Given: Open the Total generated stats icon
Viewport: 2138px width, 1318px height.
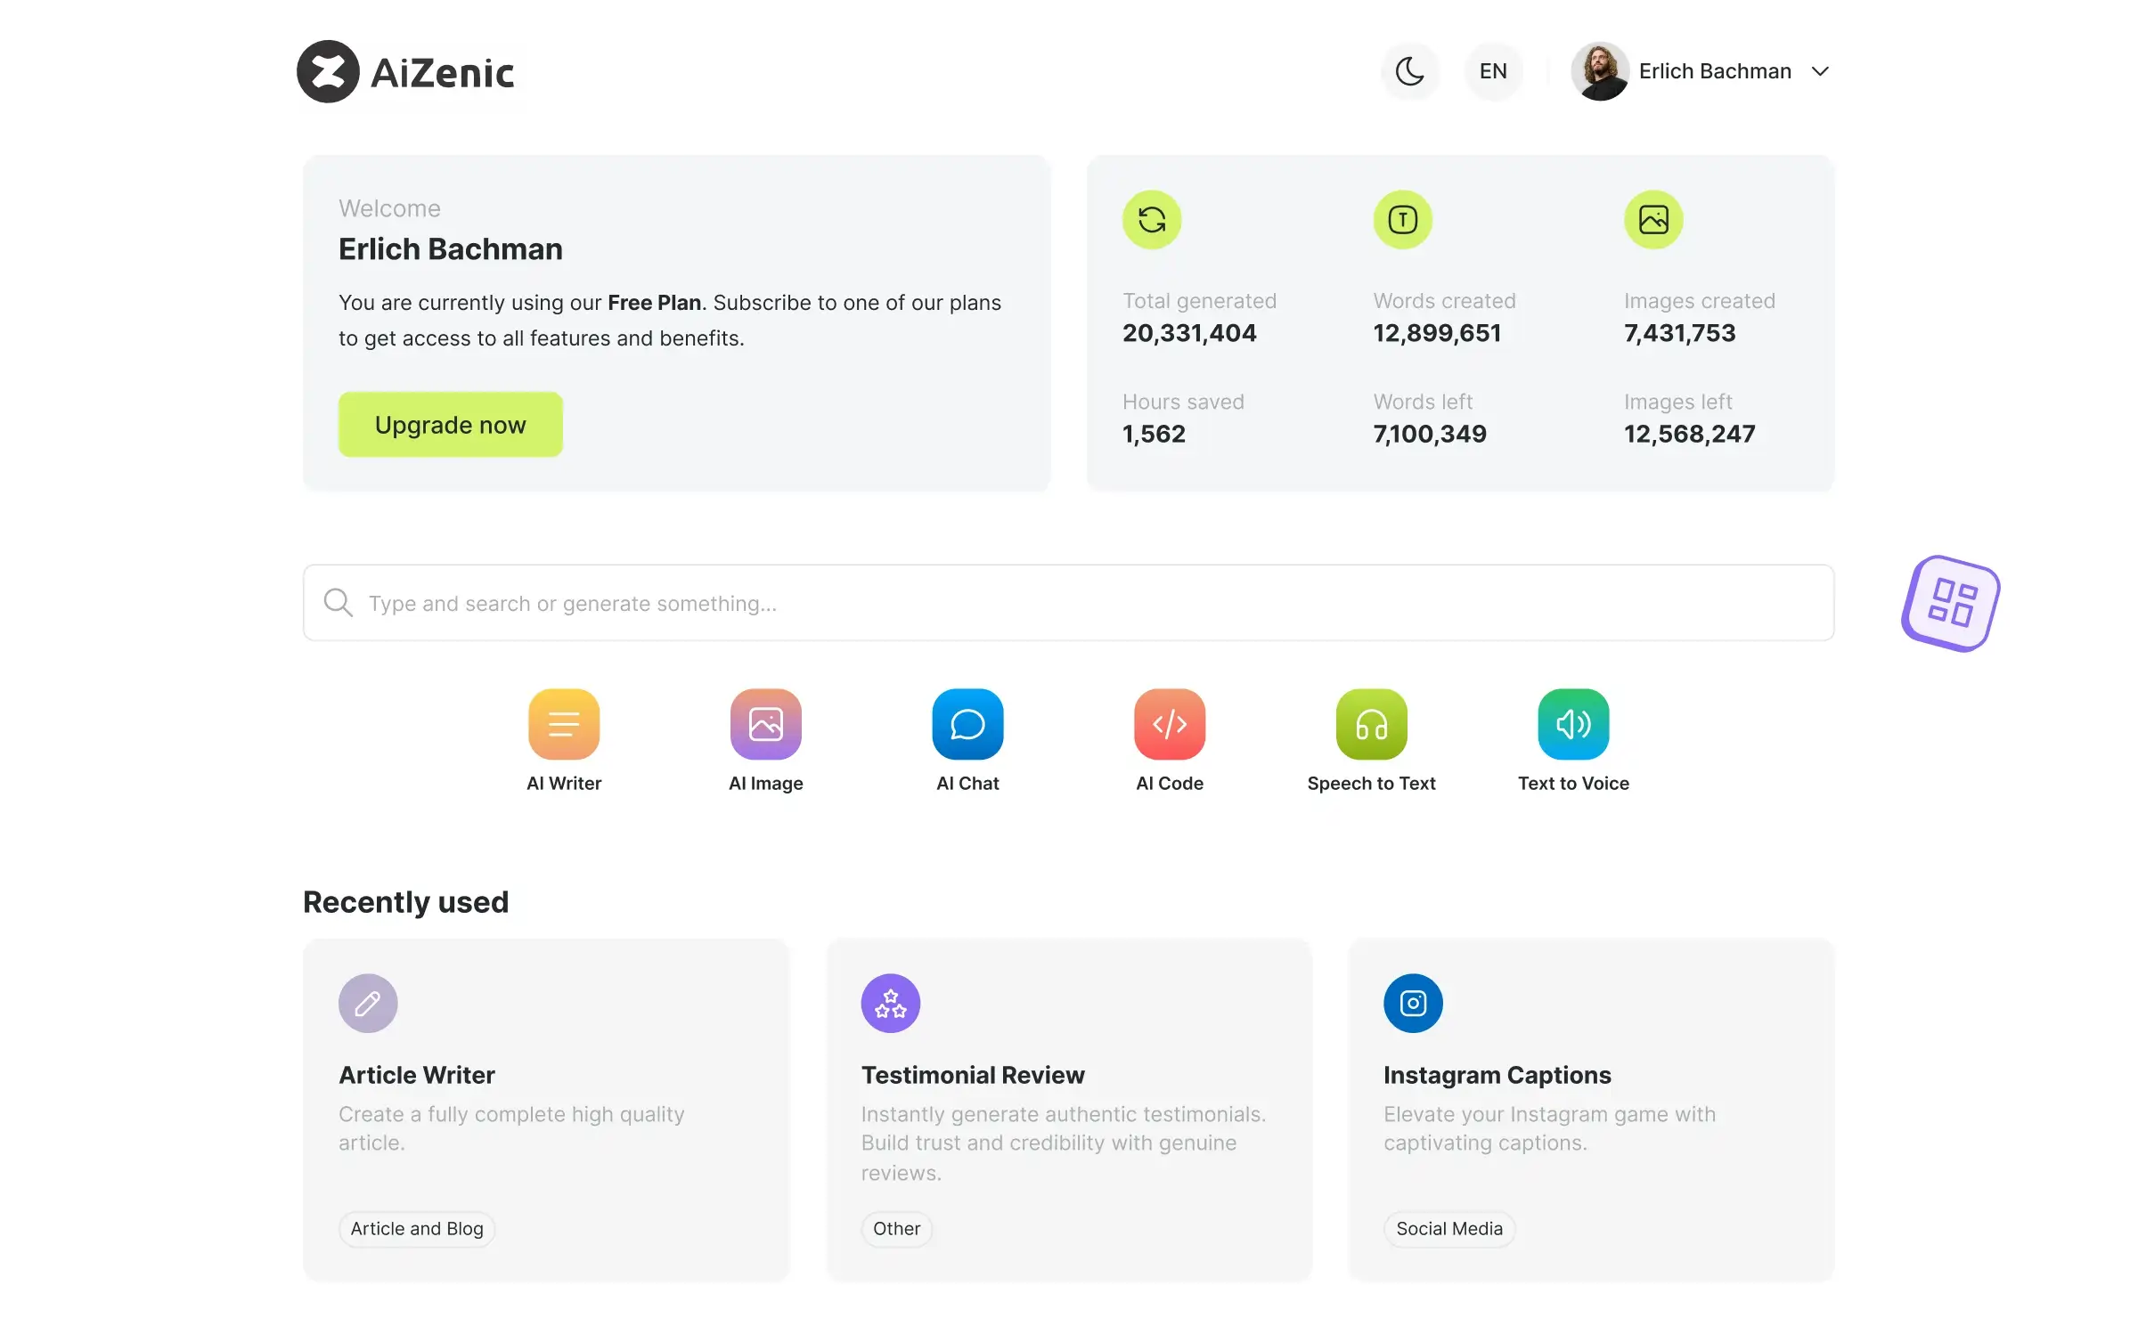Looking at the screenshot, I should 1152,220.
